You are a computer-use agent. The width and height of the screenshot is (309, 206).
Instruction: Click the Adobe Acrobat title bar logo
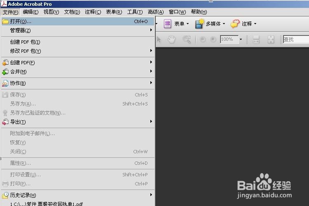coord(4,4)
